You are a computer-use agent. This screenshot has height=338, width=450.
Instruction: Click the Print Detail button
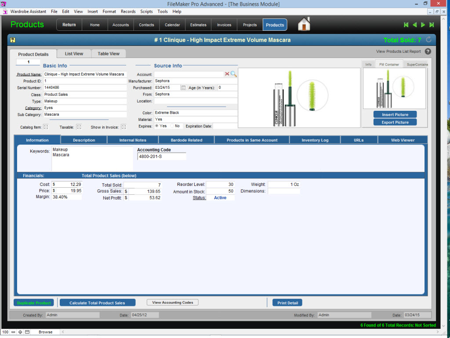click(287, 303)
